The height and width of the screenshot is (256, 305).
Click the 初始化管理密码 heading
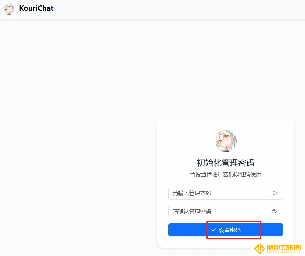226,163
